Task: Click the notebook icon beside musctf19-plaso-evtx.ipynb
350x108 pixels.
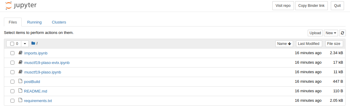Action: coord(20,62)
